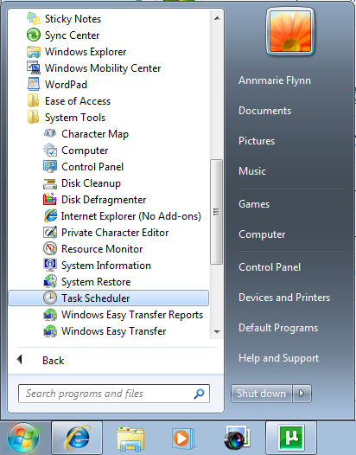
Task: Select the Disk Defragmenter label
Action: pyautogui.click(x=104, y=200)
